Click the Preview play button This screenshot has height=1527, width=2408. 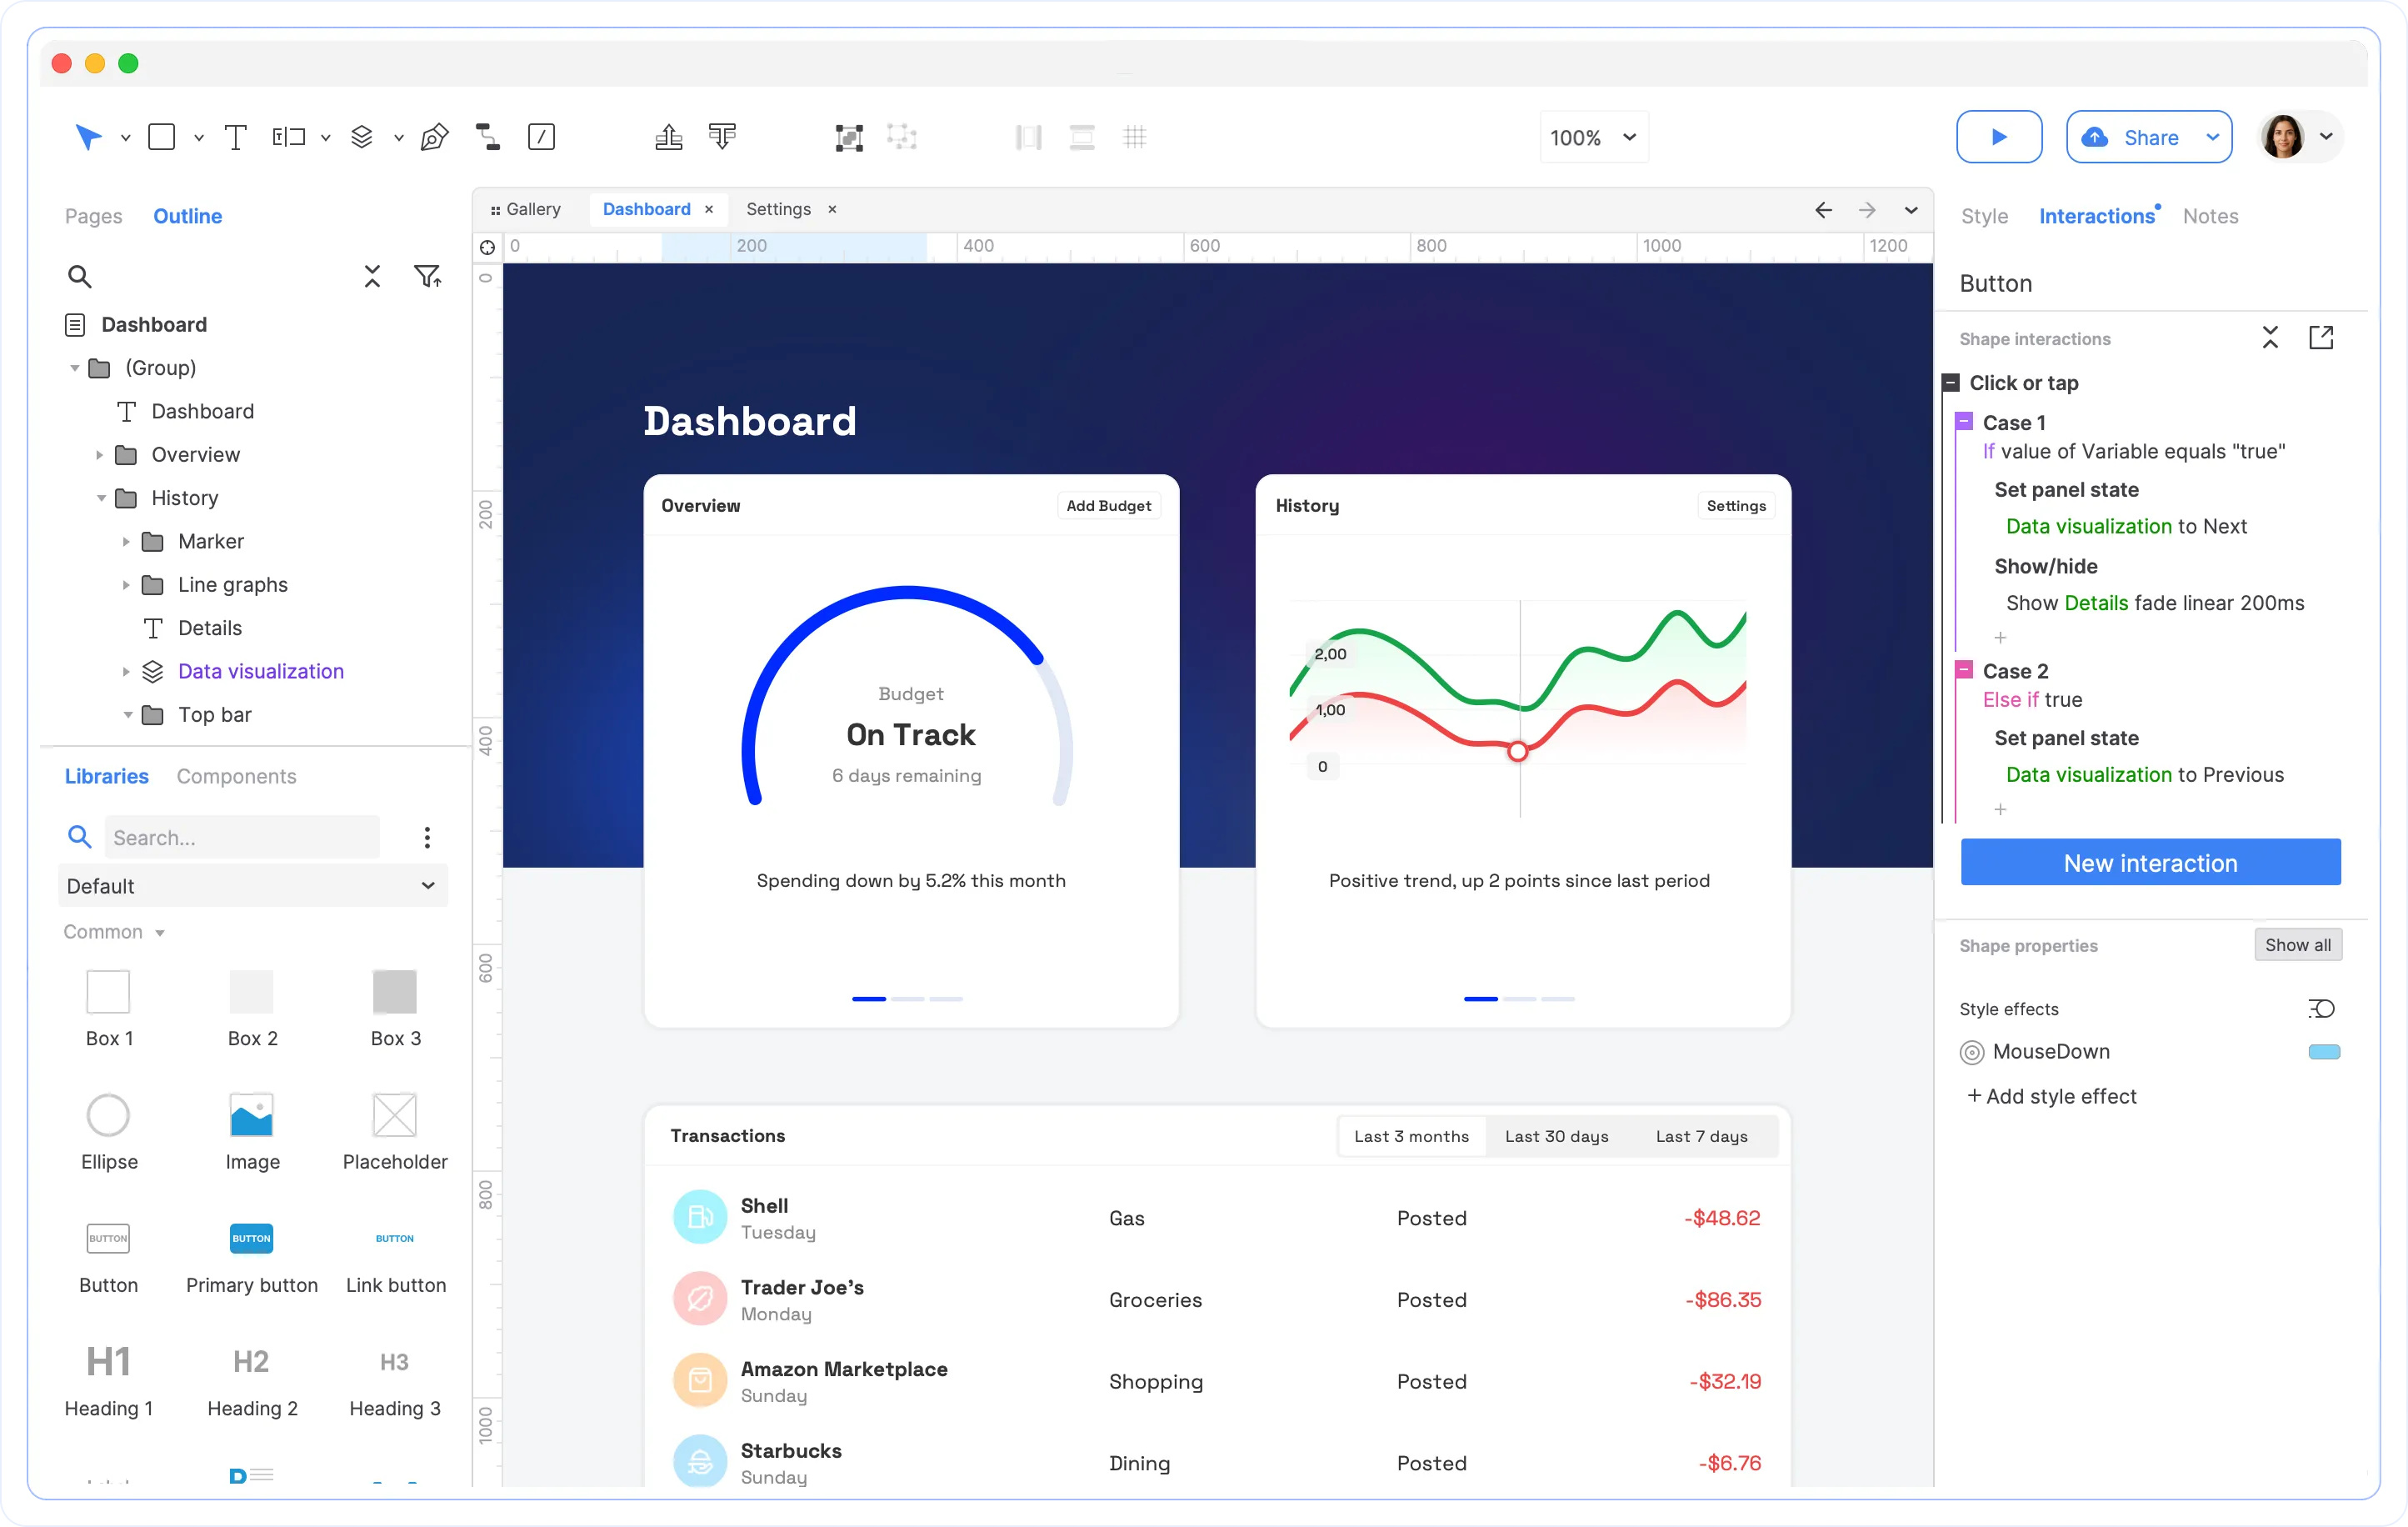pos(1998,137)
